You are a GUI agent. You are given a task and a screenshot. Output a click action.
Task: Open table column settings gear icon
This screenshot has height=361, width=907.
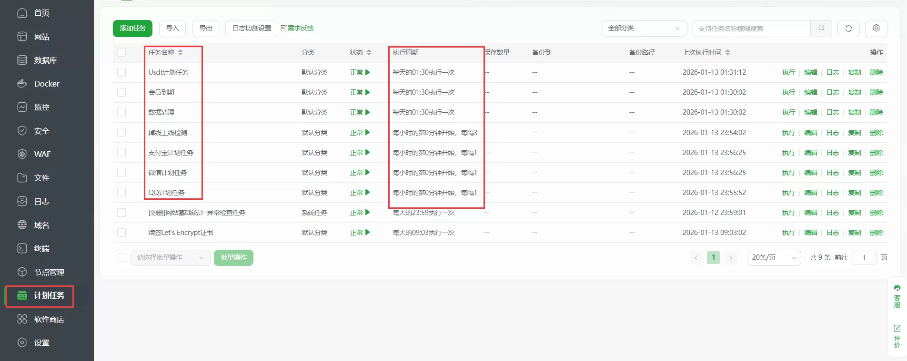click(876, 28)
